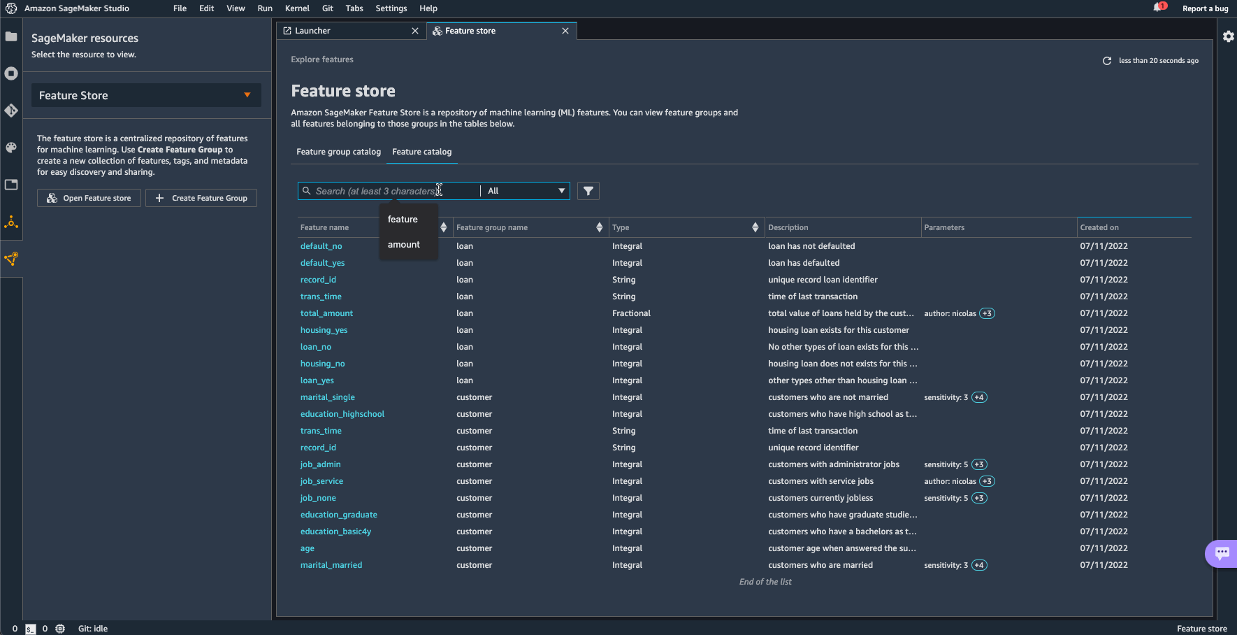Image resolution: width=1237 pixels, height=635 pixels.
Task: Open running terminals and kernels icon
Action: [11, 73]
